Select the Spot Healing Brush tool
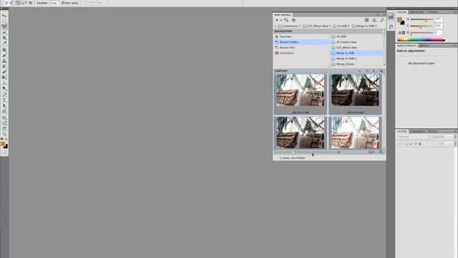 coord(4,49)
